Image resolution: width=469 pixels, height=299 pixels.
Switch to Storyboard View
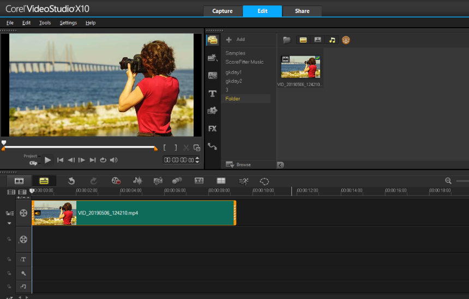tap(19, 181)
